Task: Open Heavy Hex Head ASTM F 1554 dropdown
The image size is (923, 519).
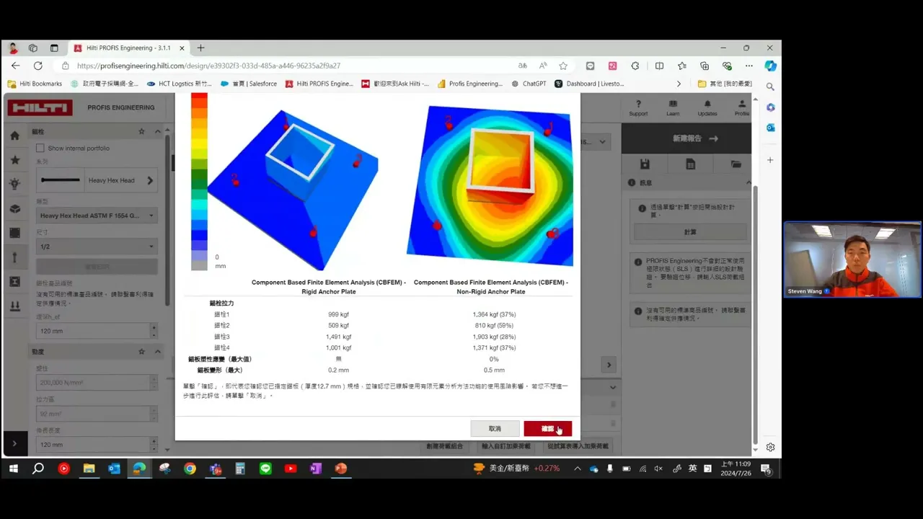Action: point(97,216)
